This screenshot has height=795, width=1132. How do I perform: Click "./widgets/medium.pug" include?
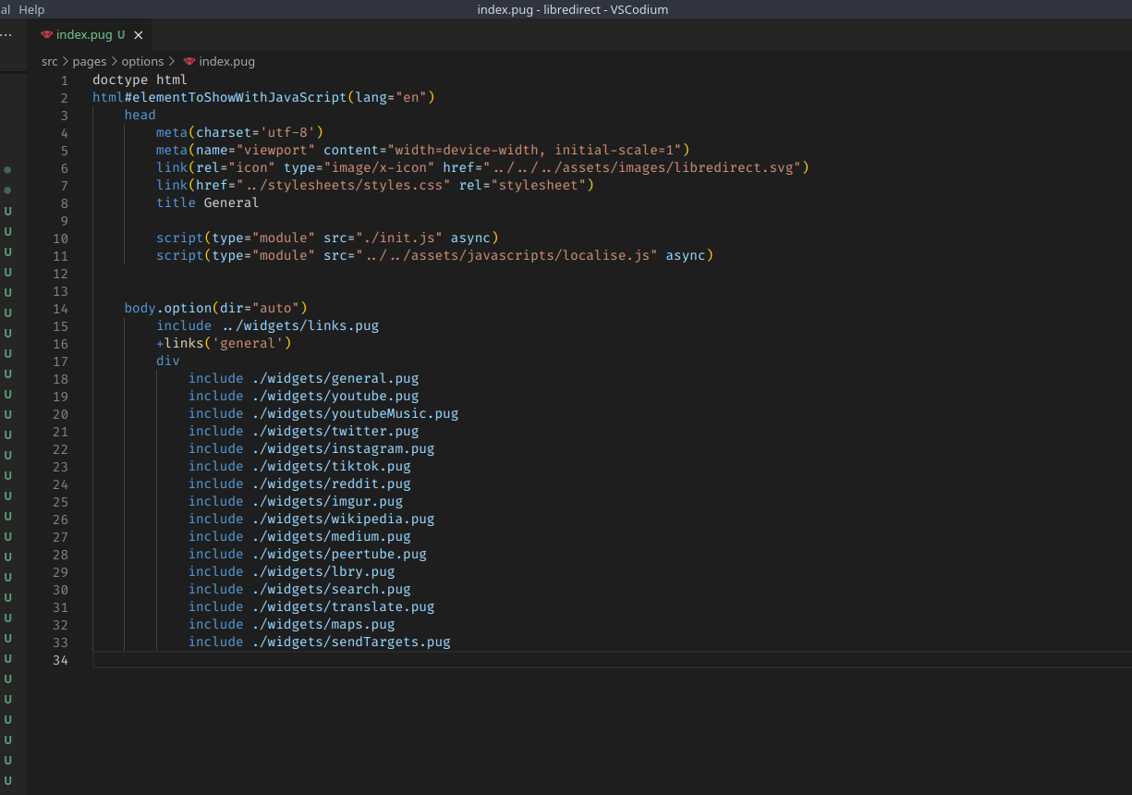[331, 537]
